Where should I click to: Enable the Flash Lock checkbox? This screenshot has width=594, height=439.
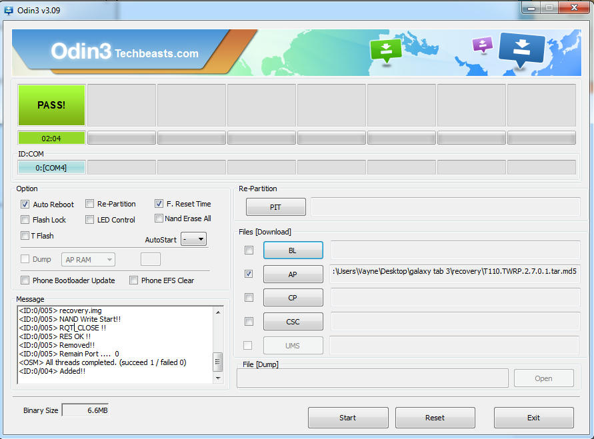tap(25, 220)
